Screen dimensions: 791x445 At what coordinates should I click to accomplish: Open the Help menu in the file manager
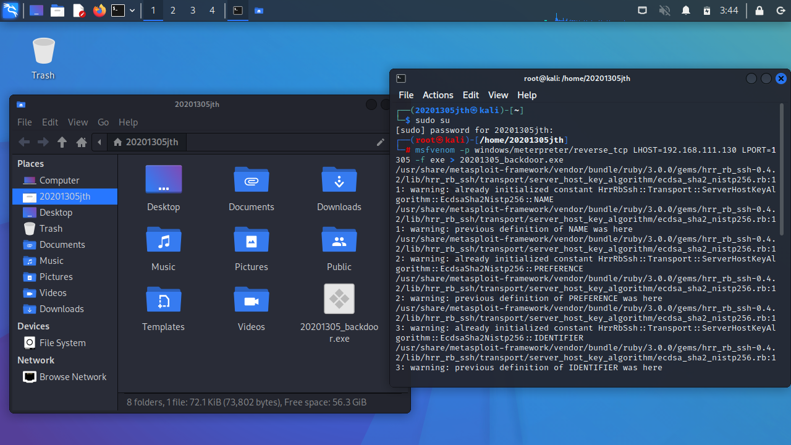(128, 122)
